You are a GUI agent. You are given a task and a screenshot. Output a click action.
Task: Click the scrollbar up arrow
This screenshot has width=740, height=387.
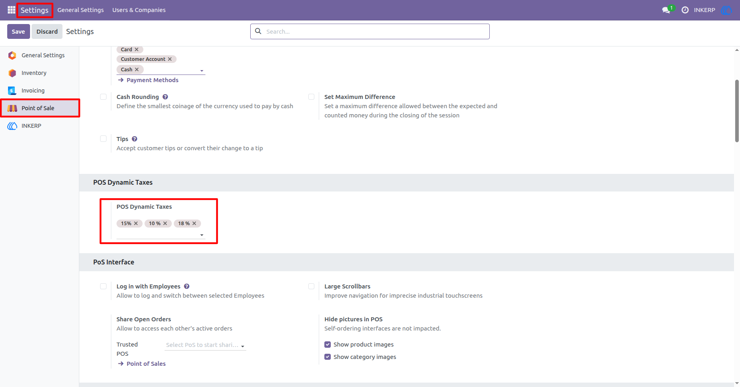pos(737,50)
